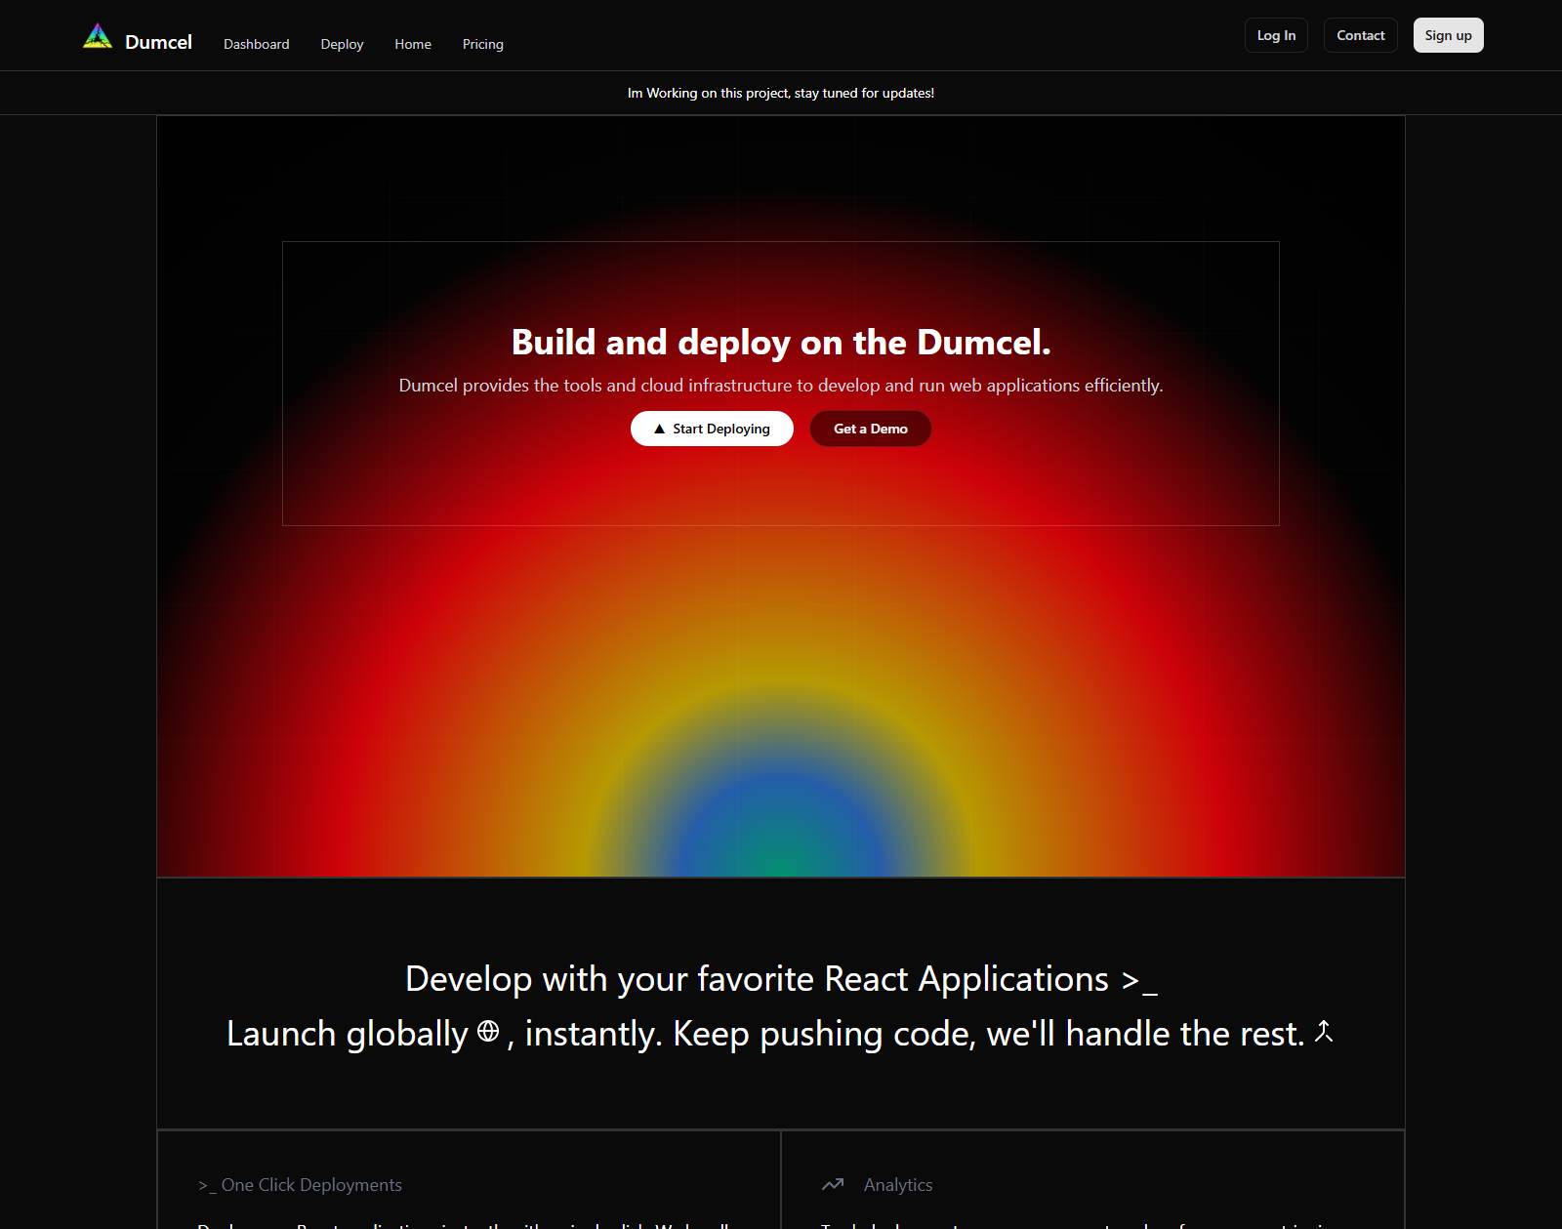Click the Get a Demo button
This screenshot has height=1229, width=1562.
click(x=870, y=428)
